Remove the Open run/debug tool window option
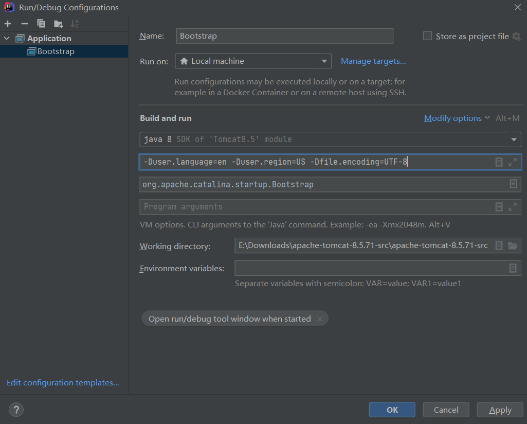527x424 pixels. pyautogui.click(x=320, y=319)
